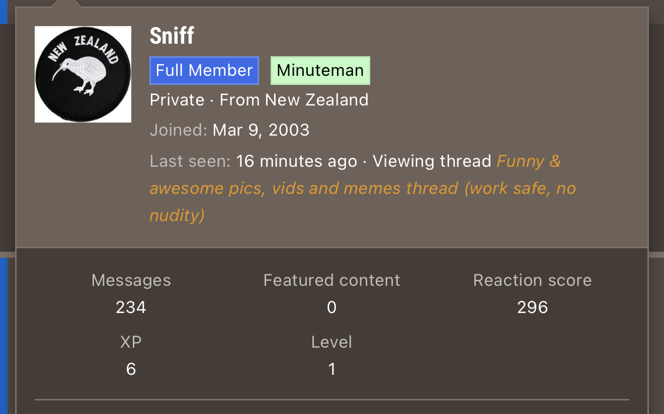This screenshot has height=414, width=664.
Task: Open the 234 messages count link
Action: tap(131, 307)
